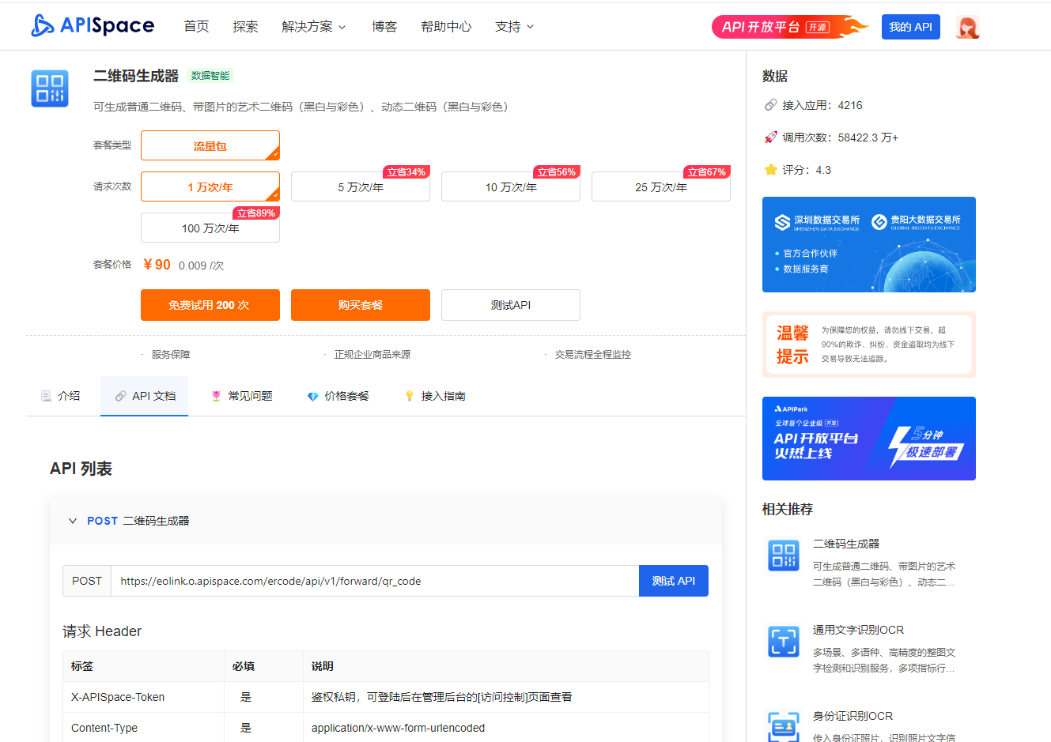Click the application/x-www-form-urlencoded cell
The image size is (1051, 742).
click(506, 728)
